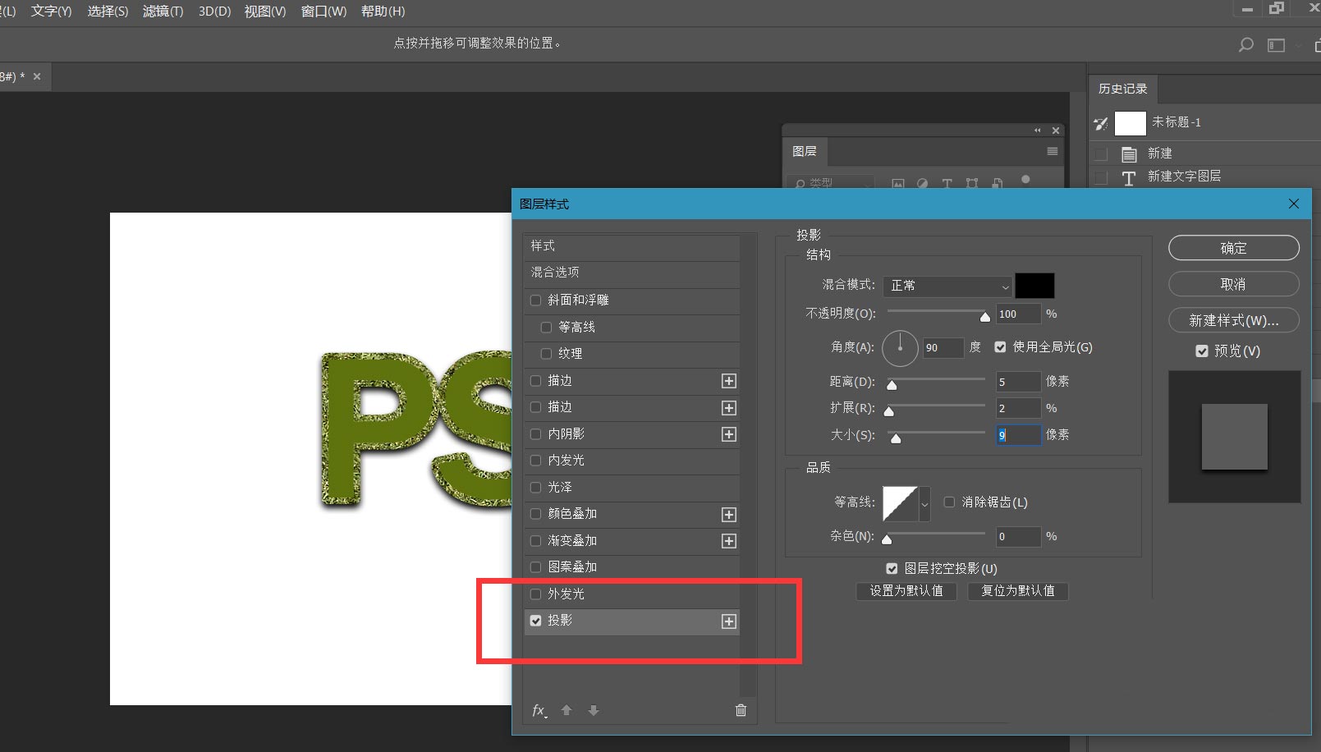The image size is (1321, 752).
Task: Click 取消 button
Action: [x=1233, y=284]
